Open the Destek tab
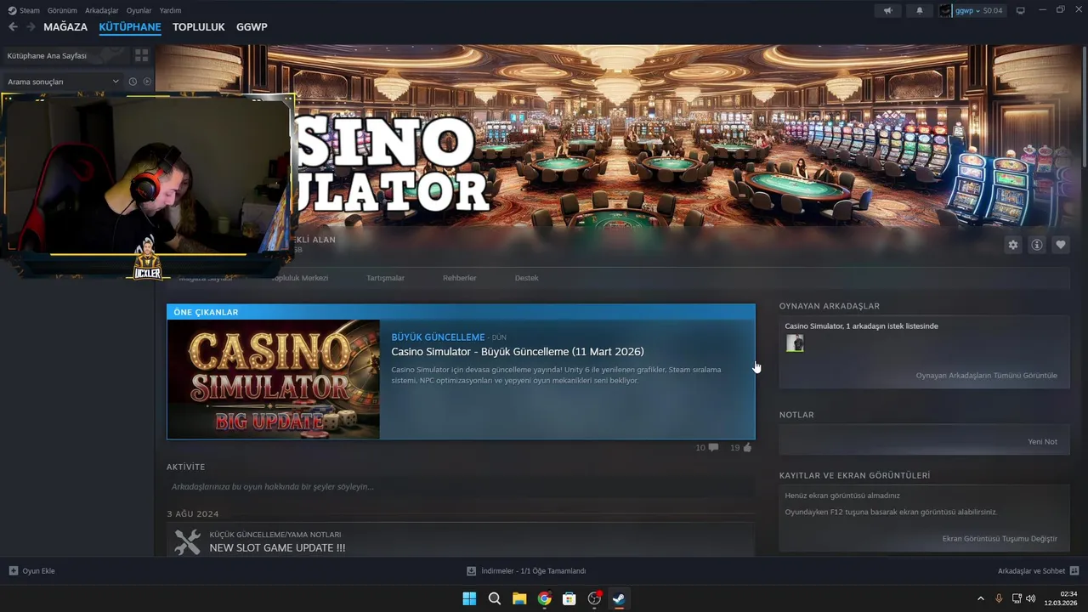This screenshot has height=612, width=1088. tap(526, 278)
